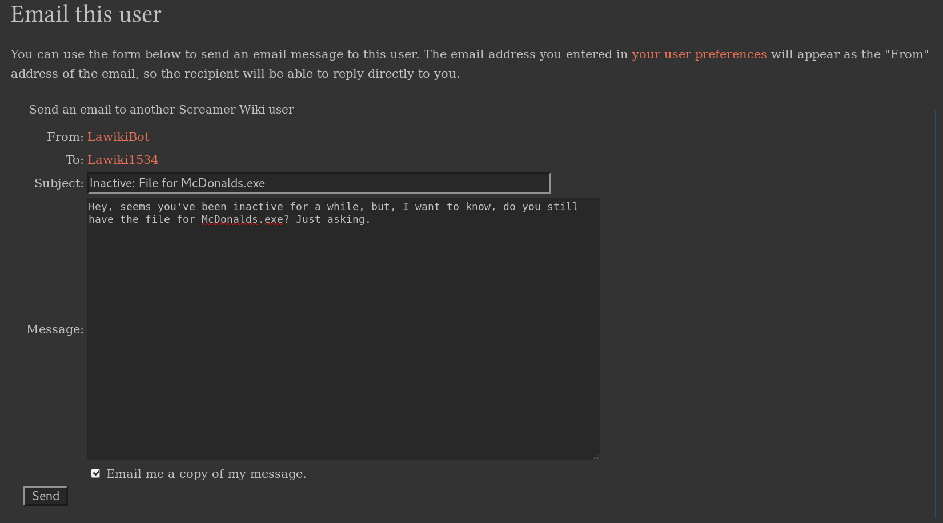The image size is (943, 523).
Task: Click the introductory paragraph about the 'From' address
Action: pos(470,64)
